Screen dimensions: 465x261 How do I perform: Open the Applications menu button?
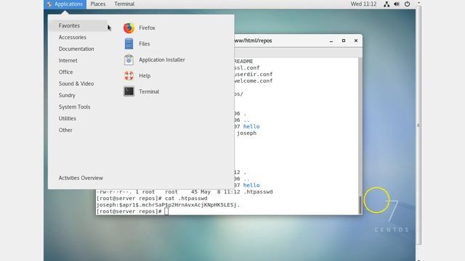(x=65, y=4)
